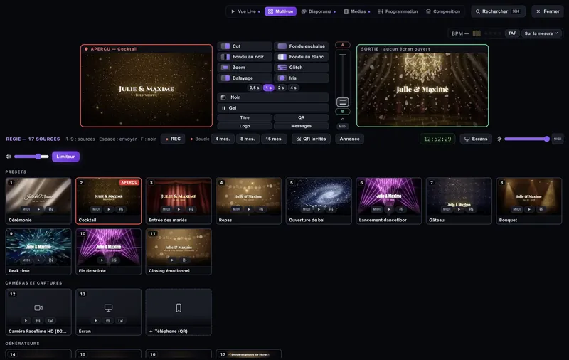Open the Diaporama tab
The image size is (569, 360).
point(318,11)
